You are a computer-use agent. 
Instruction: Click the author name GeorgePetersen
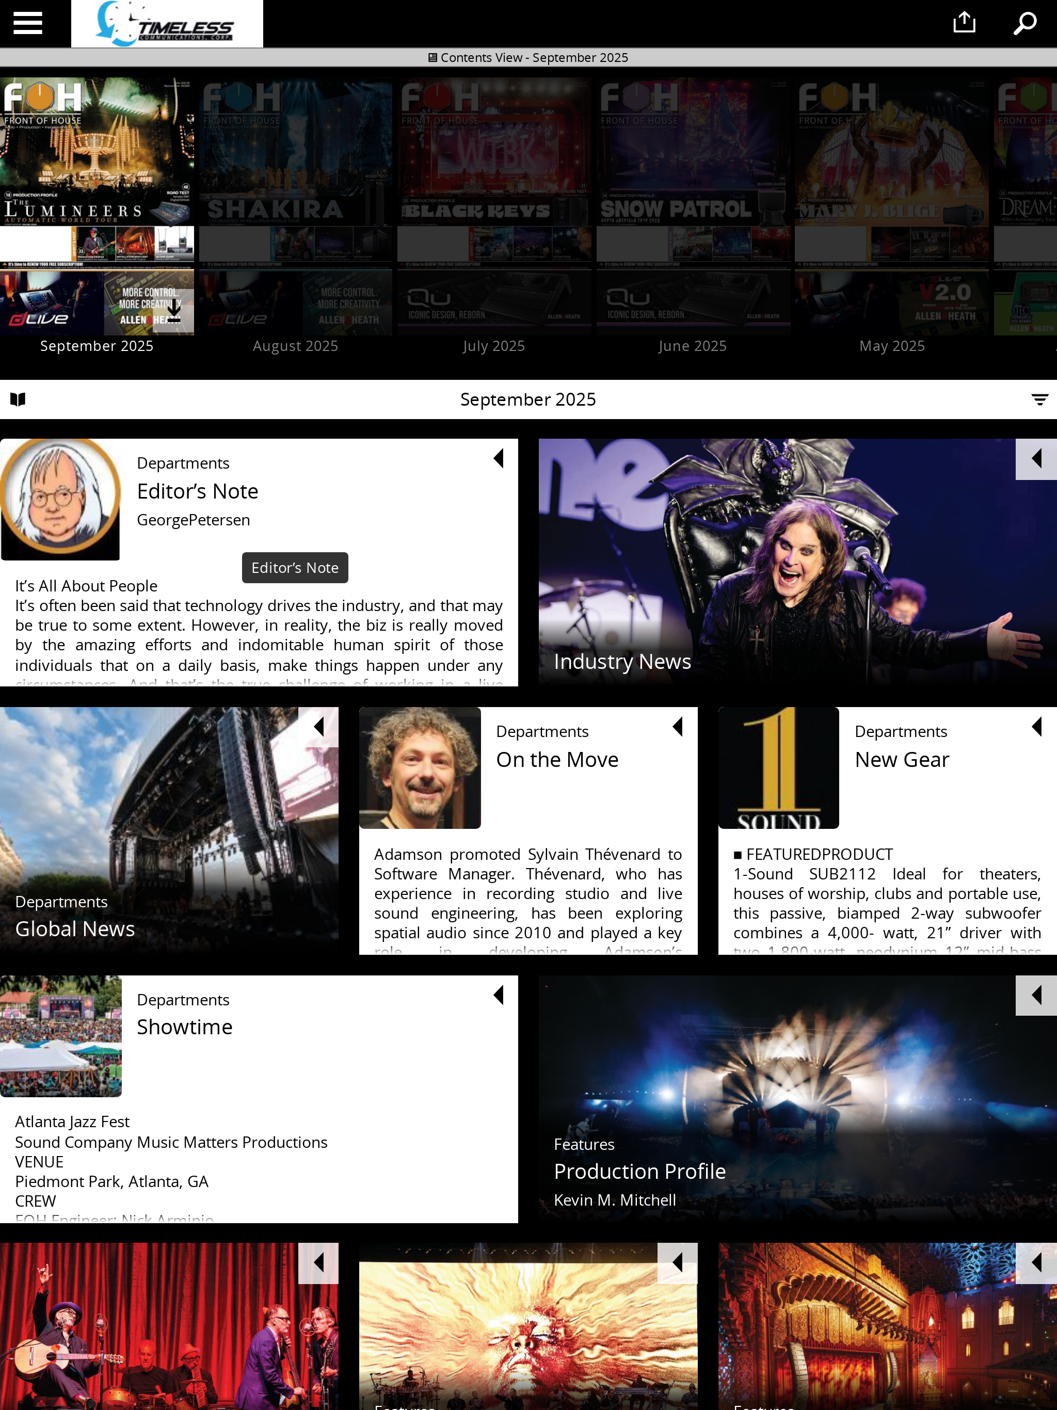194,520
